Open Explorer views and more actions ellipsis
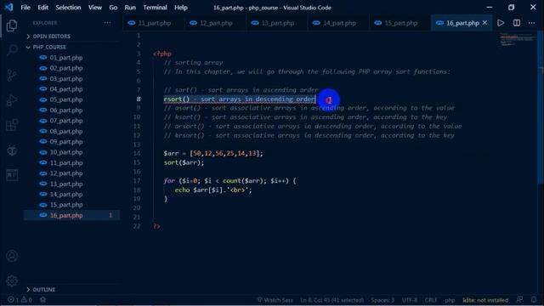Screen dimensions: 544x306 coord(108,23)
